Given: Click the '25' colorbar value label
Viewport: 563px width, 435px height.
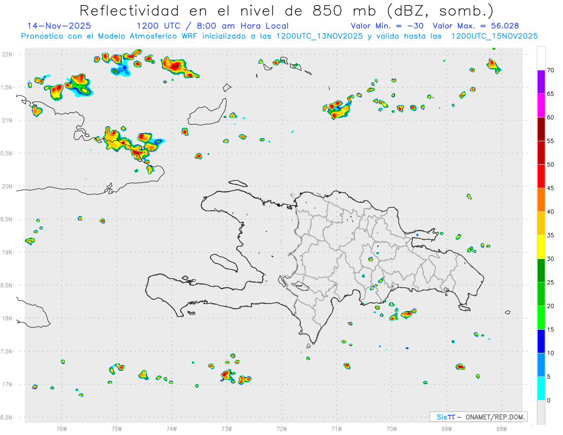Looking at the screenshot, I should [x=551, y=282].
